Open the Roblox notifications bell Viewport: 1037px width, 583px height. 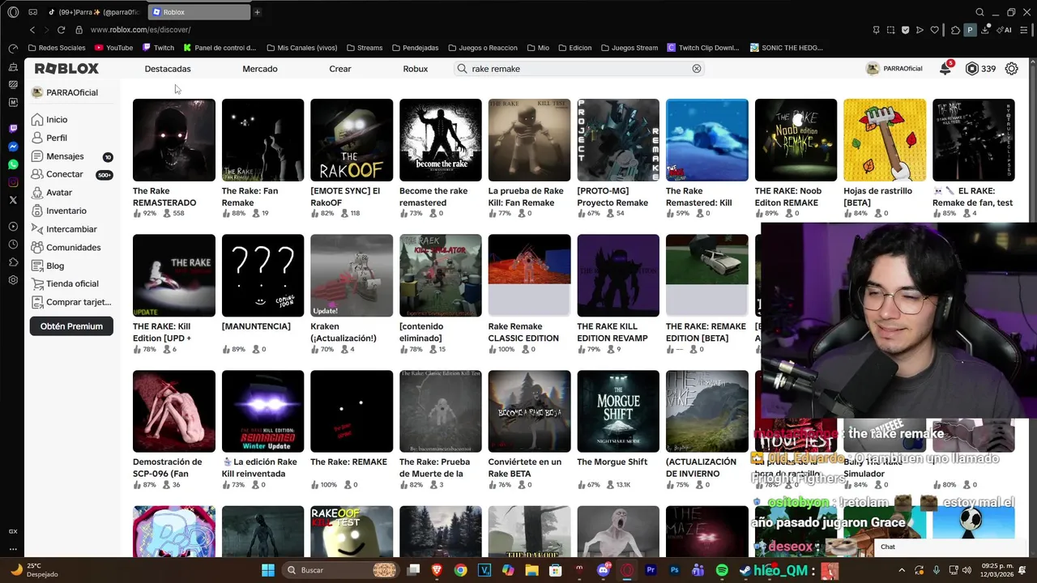pyautogui.click(x=945, y=69)
